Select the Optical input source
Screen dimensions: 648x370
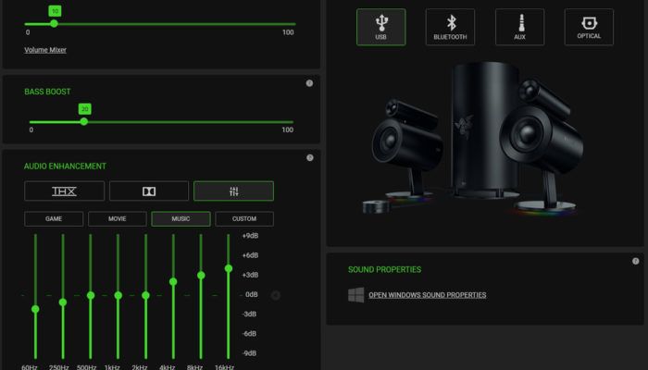pos(589,27)
